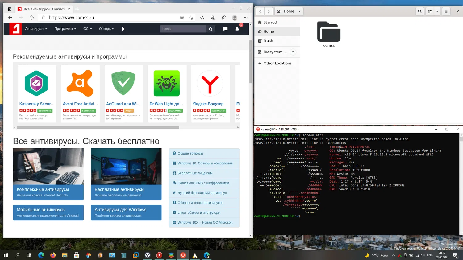Open the Windows notification center icon
The width and height of the screenshot is (463, 260).
pyautogui.click(x=455, y=255)
